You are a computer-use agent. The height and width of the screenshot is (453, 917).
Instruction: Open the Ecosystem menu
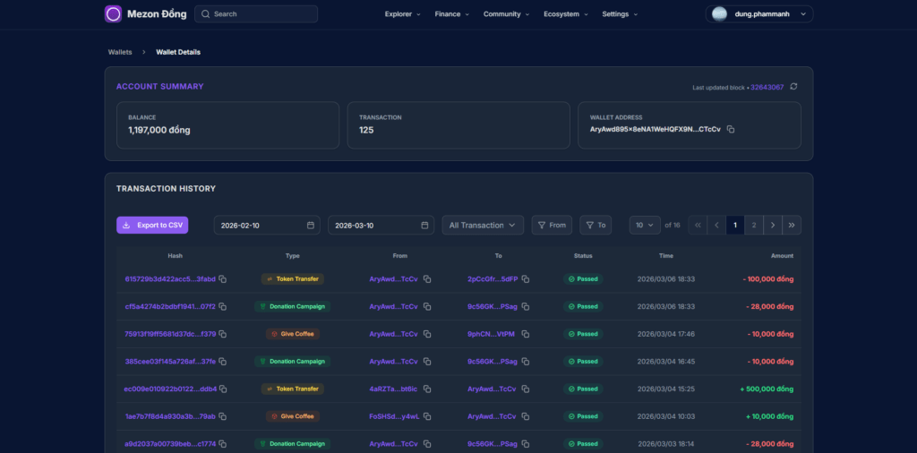(x=566, y=14)
